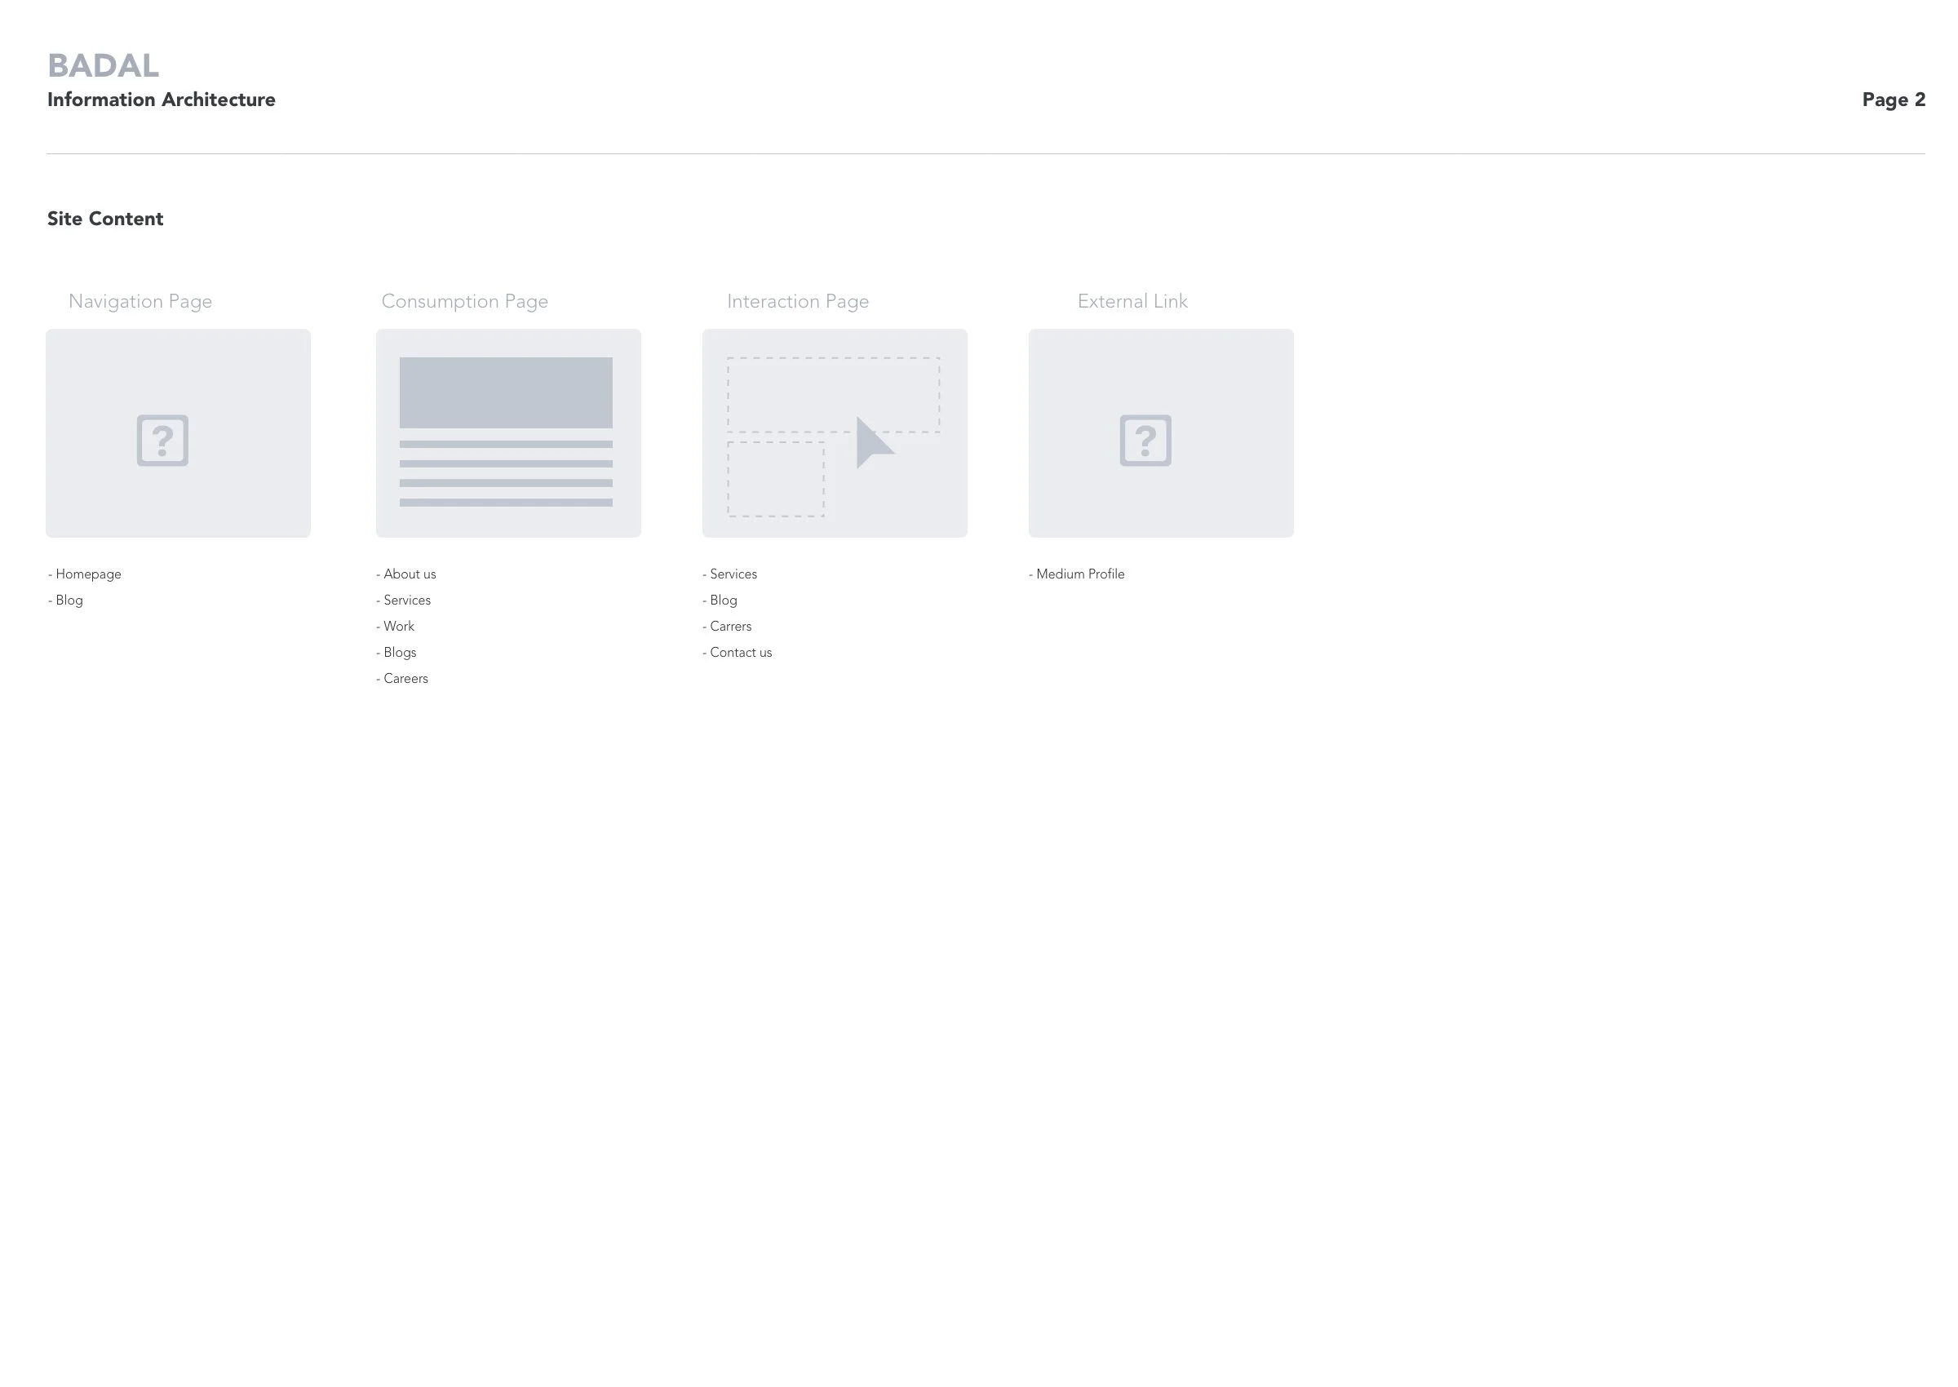Image resolution: width=1958 pixels, height=1387 pixels.
Task: Click Blog under Navigation Page
Action: point(66,600)
